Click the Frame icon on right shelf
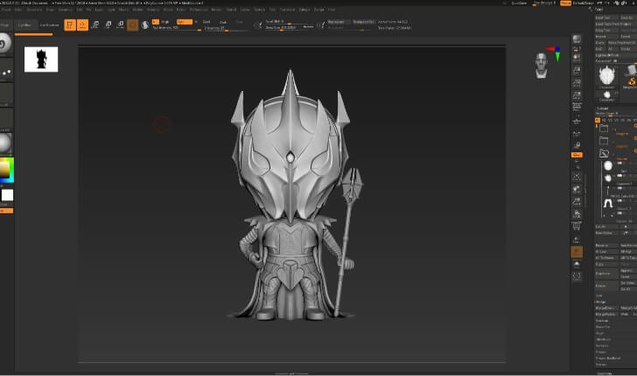Viewport: 637px width, 376px height. coord(577,177)
